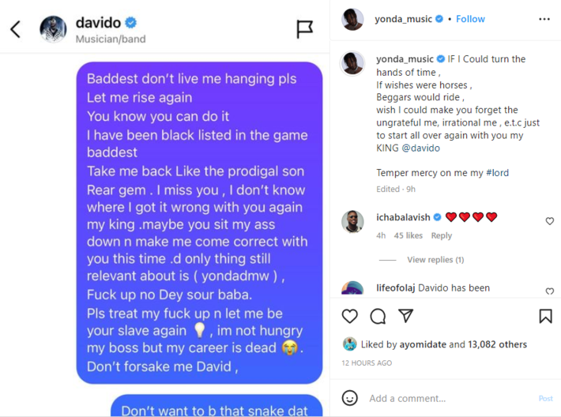Open ichabalavish's profile avatar

click(352, 221)
